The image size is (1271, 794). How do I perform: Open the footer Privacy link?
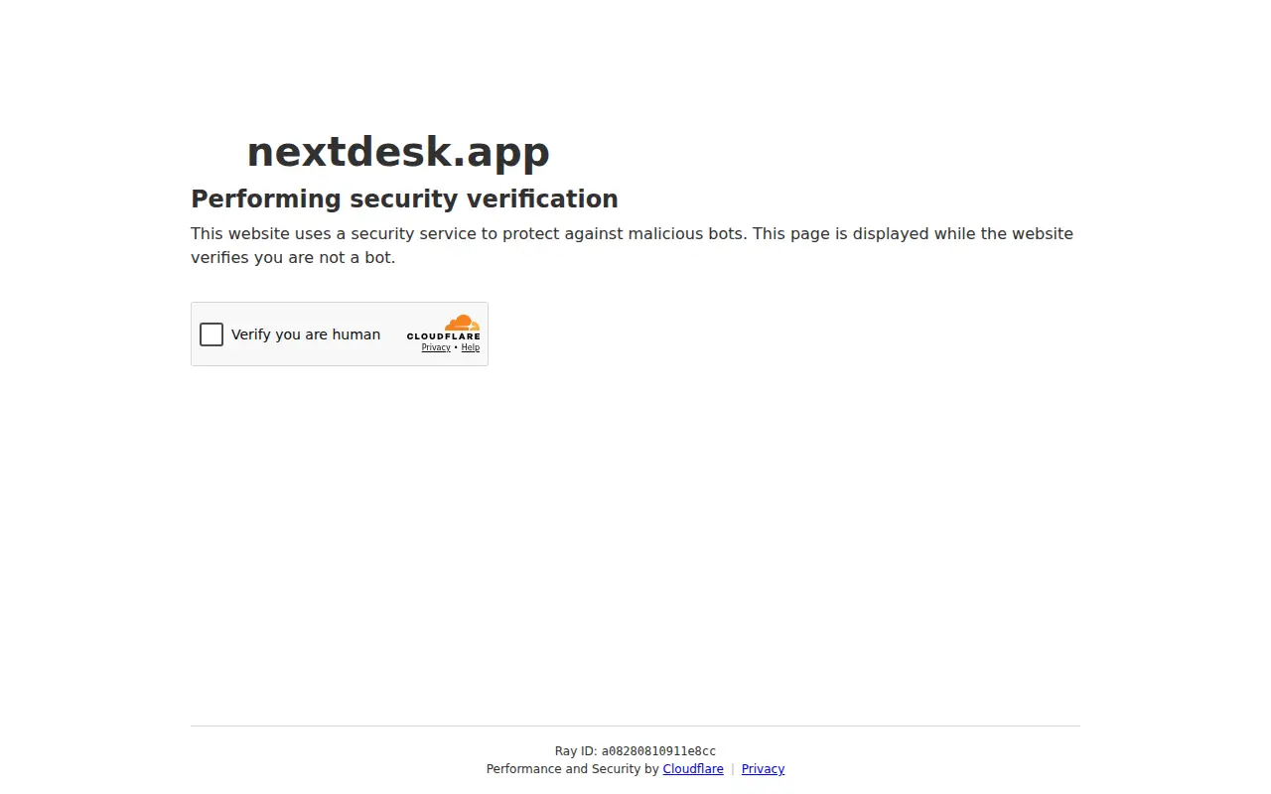point(763,769)
